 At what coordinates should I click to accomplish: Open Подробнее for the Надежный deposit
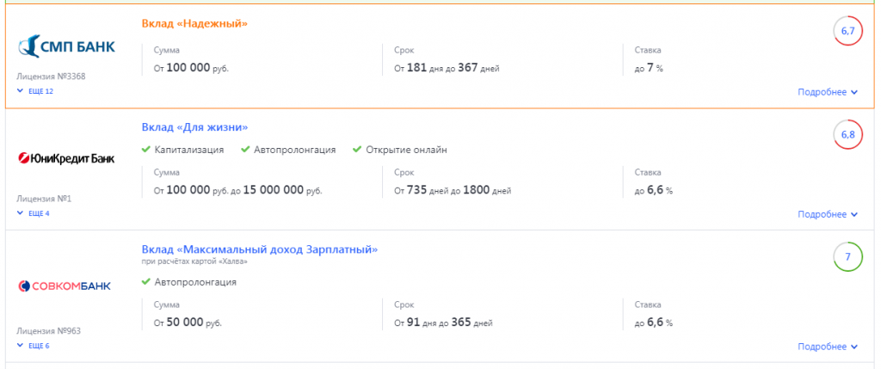pyautogui.click(x=828, y=92)
